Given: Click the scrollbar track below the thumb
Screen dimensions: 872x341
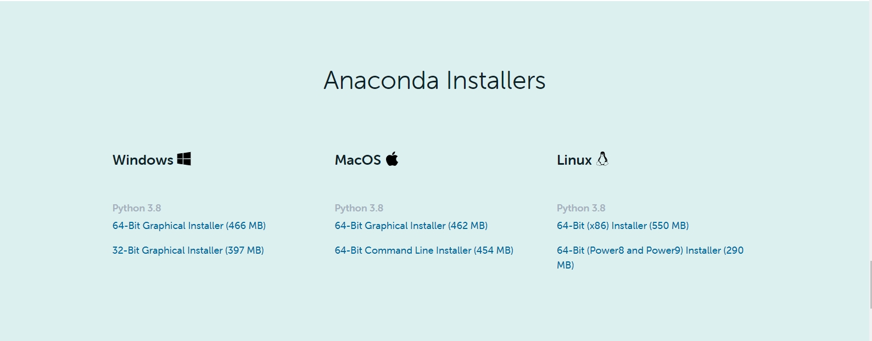Looking at the screenshot, I should [x=870, y=325].
